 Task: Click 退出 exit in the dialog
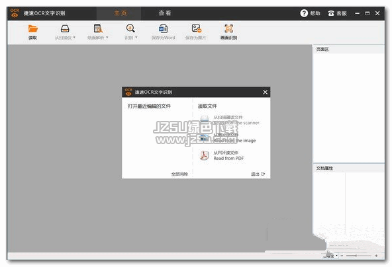[258, 174]
